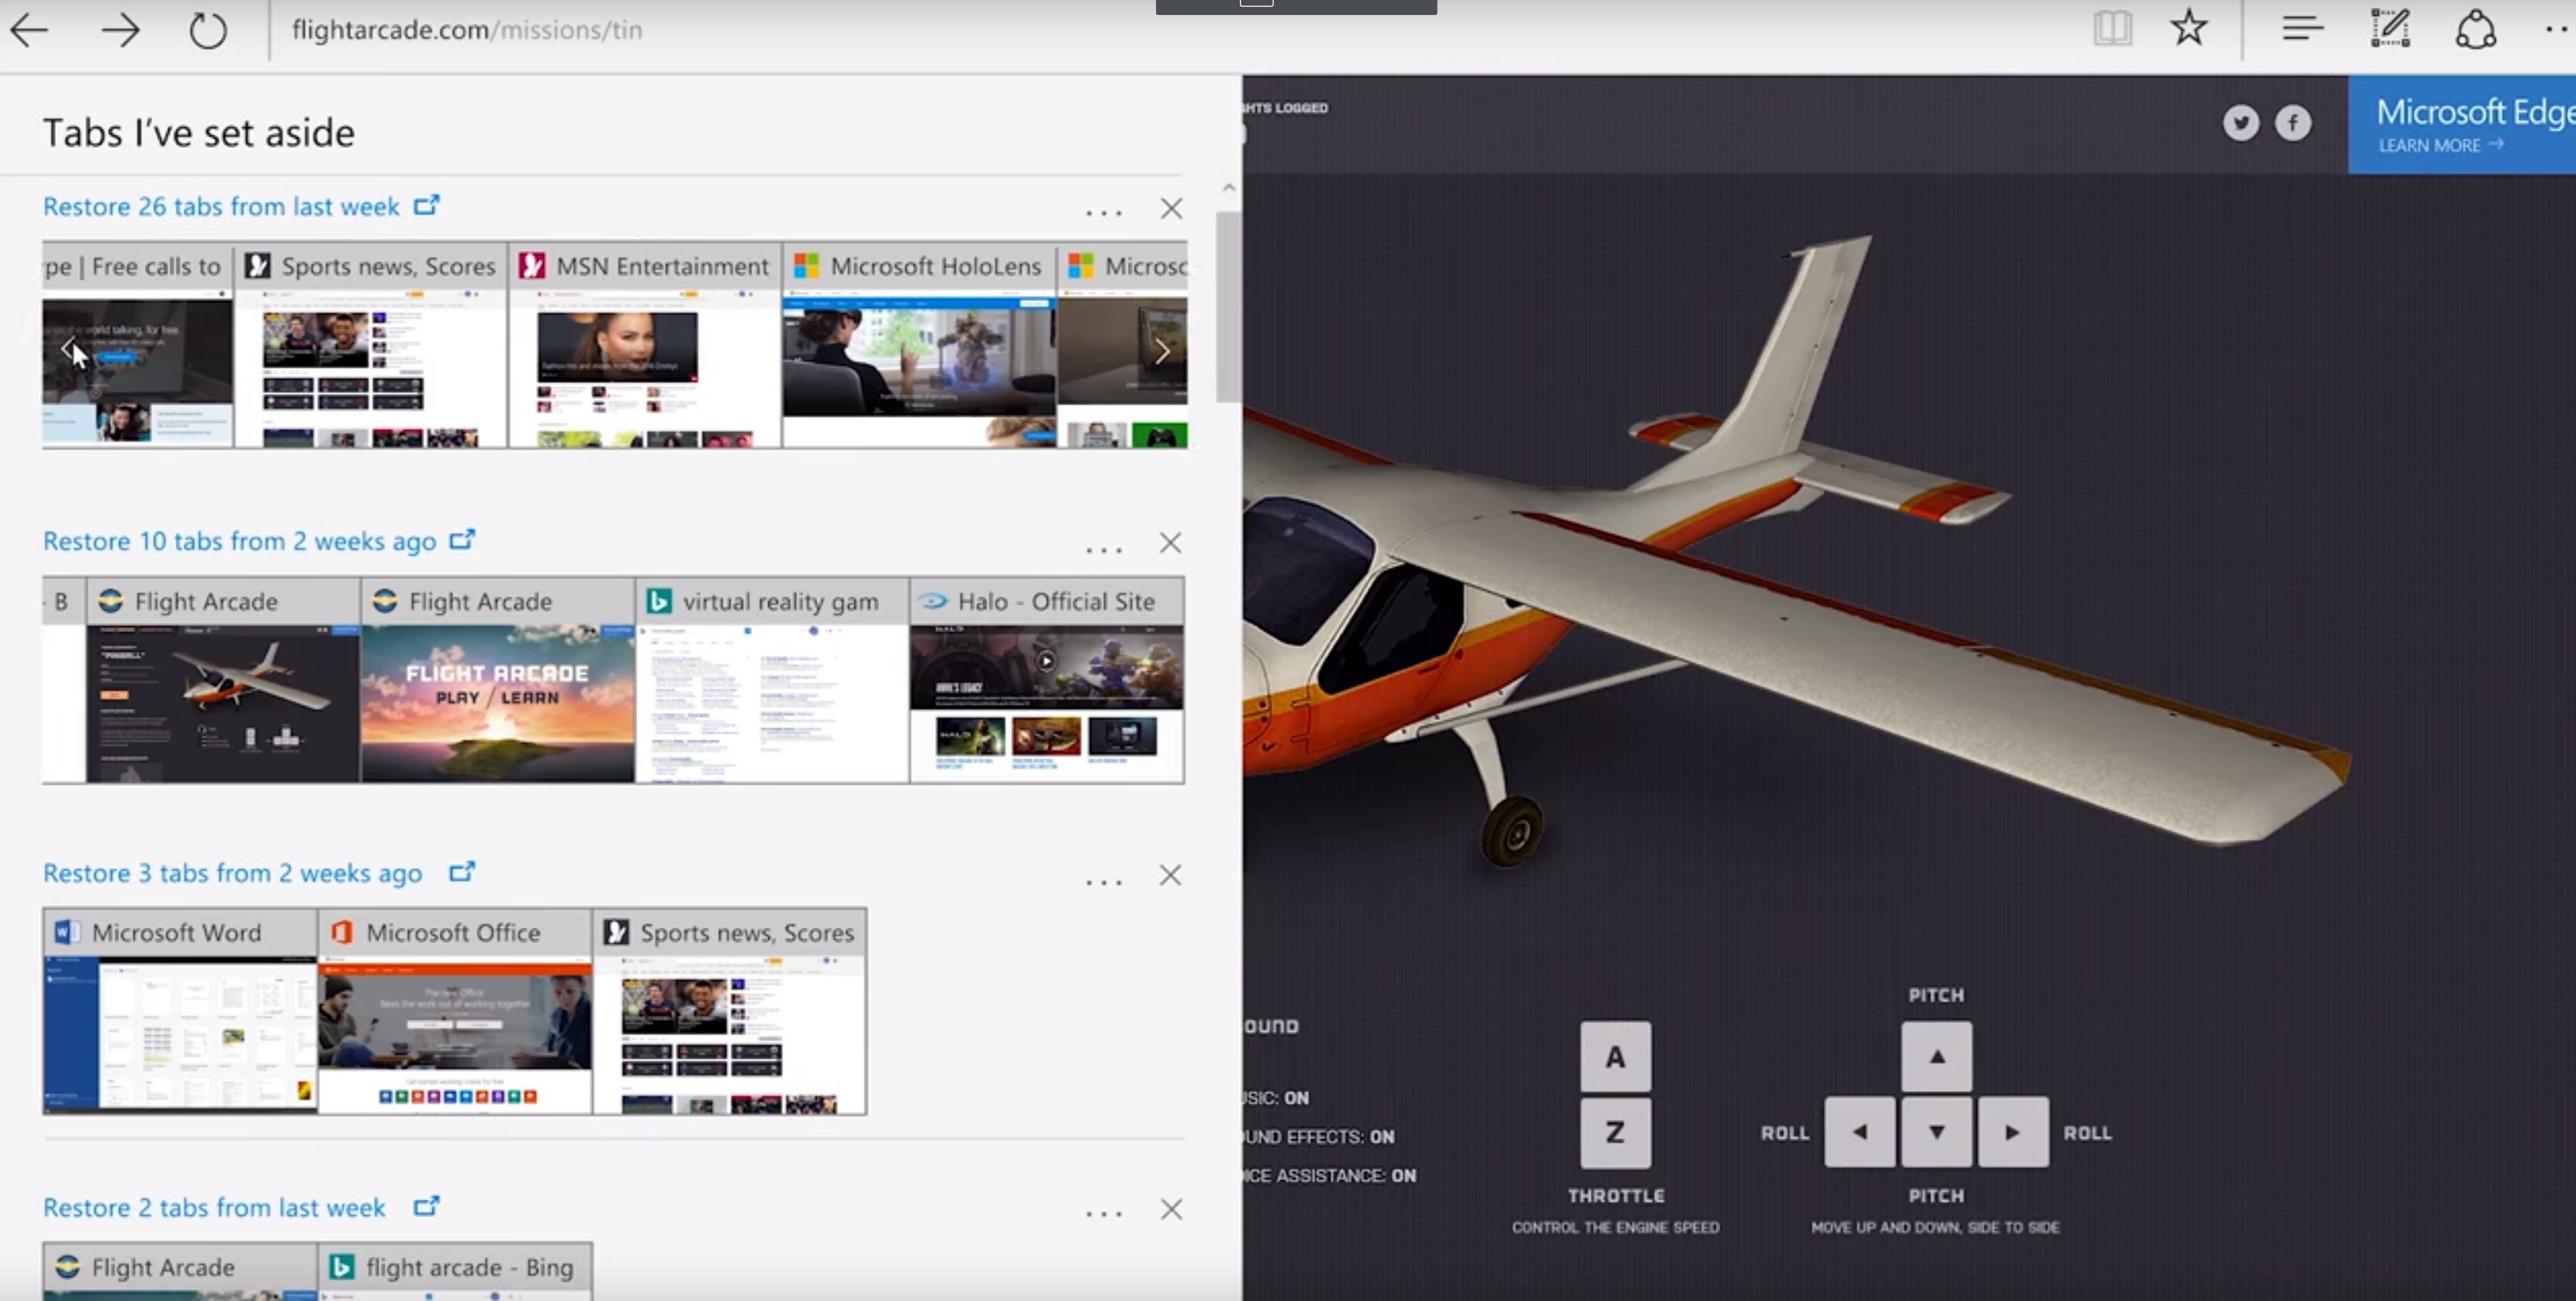Open more options for 26 tabs group

point(1104,212)
